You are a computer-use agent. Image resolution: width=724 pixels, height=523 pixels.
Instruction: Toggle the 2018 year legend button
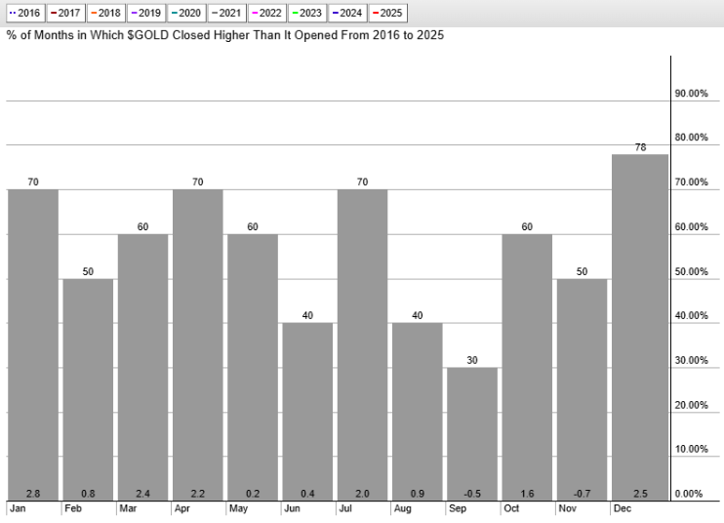click(105, 14)
